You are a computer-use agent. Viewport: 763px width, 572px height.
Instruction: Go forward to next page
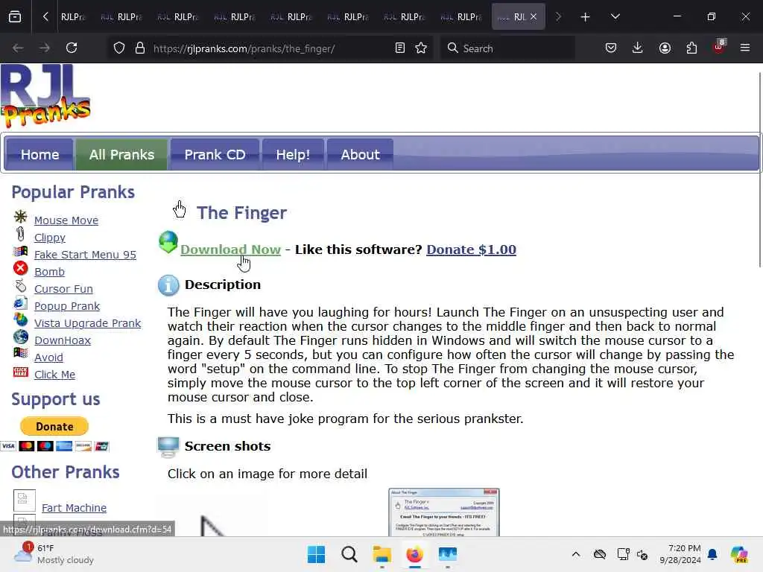pyautogui.click(x=44, y=48)
